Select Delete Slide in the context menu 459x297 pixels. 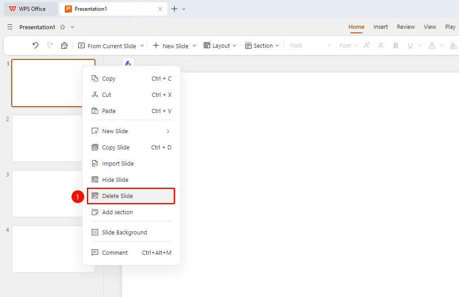tap(131, 196)
